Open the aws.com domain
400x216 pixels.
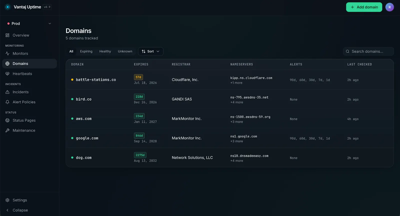[84, 119]
